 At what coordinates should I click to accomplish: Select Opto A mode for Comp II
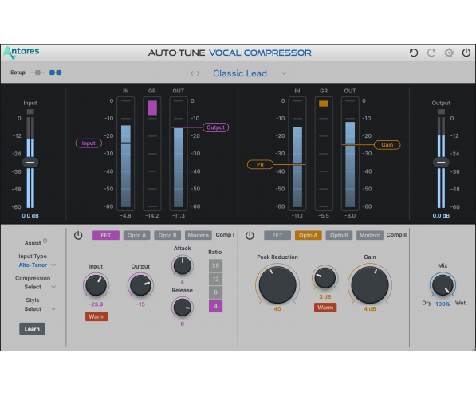308,236
